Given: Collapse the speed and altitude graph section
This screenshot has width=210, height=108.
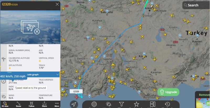Looking at the screenshot, I should click(57, 75).
